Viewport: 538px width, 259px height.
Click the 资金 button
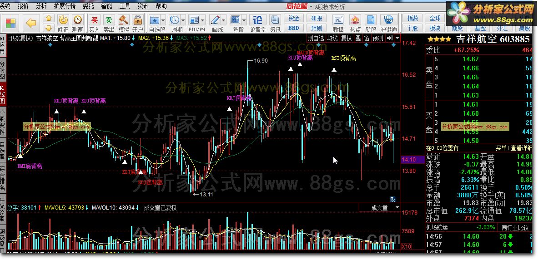point(294,18)
